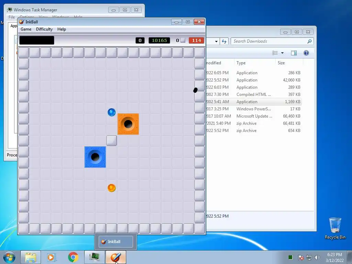352x264 pixels.
Task: Open the File menu in Task Manager
Action: click(12, 17)
